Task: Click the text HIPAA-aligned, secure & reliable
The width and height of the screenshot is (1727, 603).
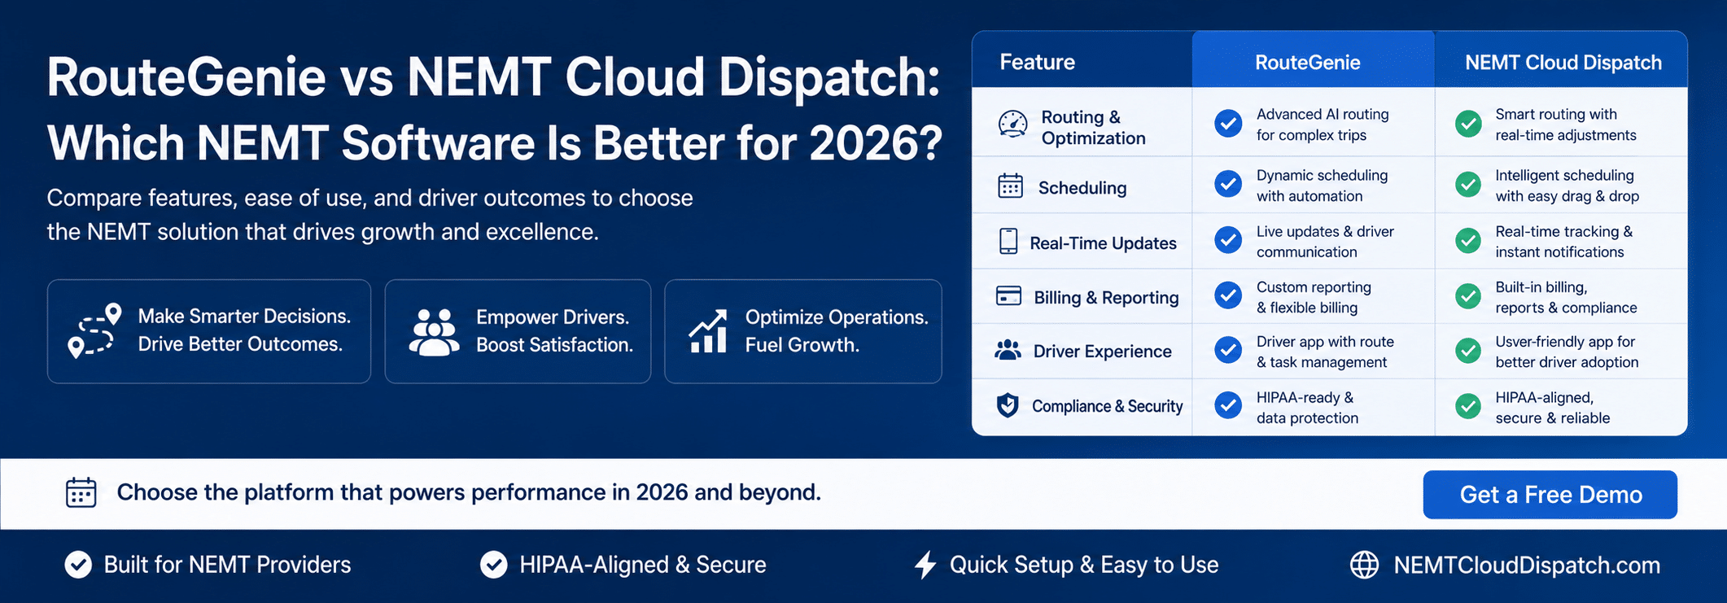Action: (x=1552, y=408)
